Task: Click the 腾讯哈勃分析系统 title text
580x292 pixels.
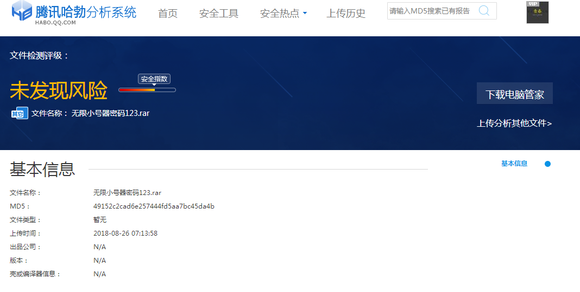Action: (86, 12)
